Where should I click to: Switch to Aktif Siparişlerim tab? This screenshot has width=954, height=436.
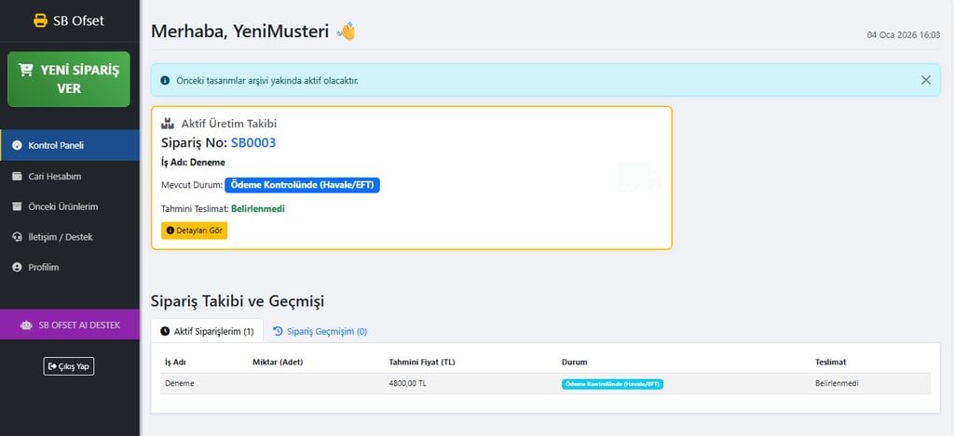(207, 331)
